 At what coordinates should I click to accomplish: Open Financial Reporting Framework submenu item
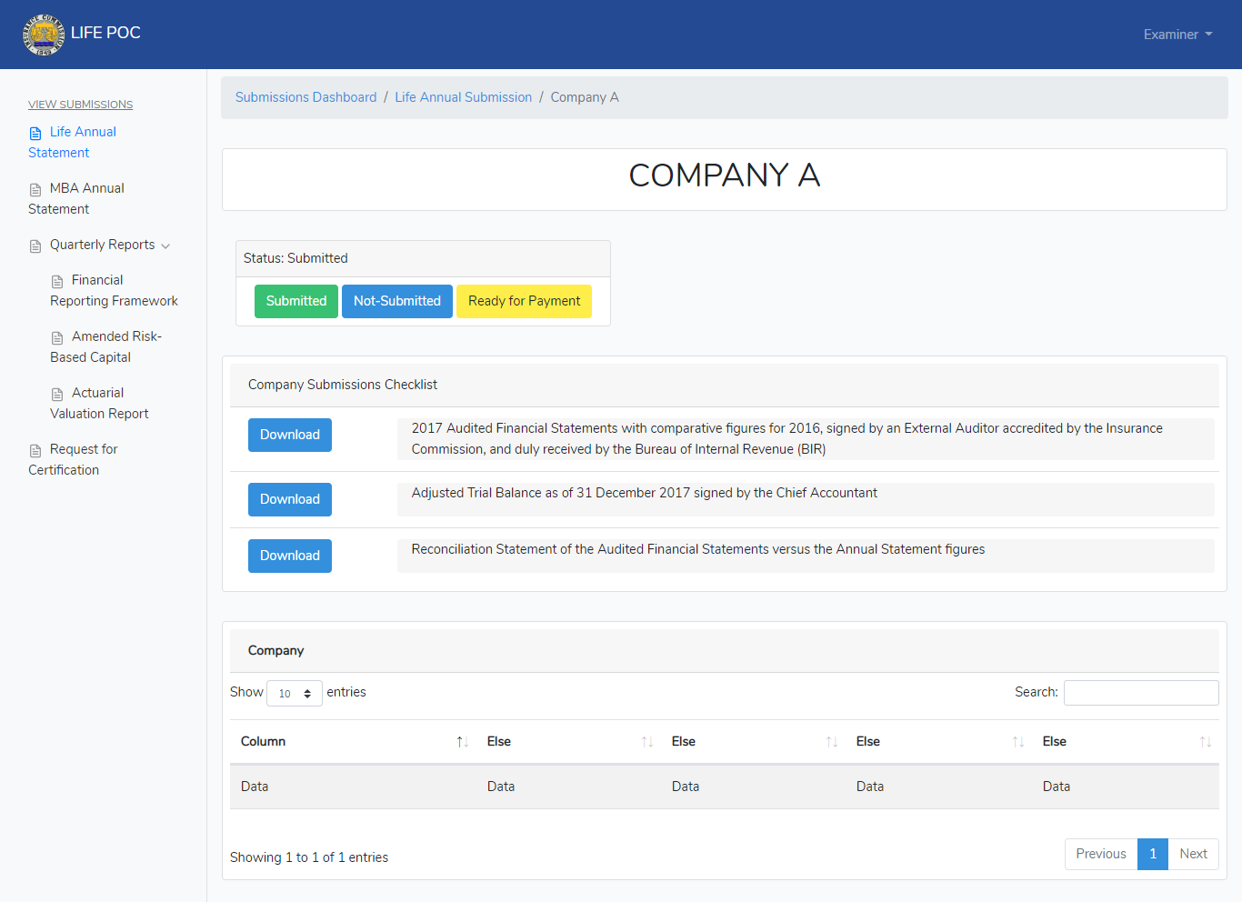tap(114, 290)
